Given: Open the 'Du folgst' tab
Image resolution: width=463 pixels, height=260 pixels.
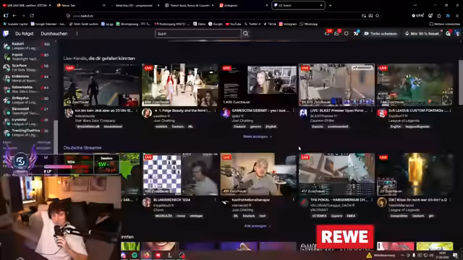Looking at the screenshot, I should (24, 34).
